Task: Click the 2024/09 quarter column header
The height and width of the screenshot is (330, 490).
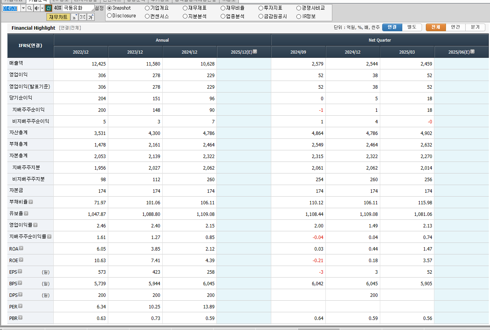Action: [298, 52]
